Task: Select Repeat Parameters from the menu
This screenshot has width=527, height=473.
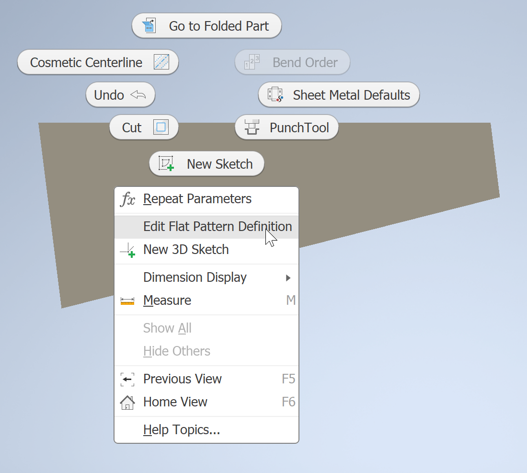Action: point(197,199)
